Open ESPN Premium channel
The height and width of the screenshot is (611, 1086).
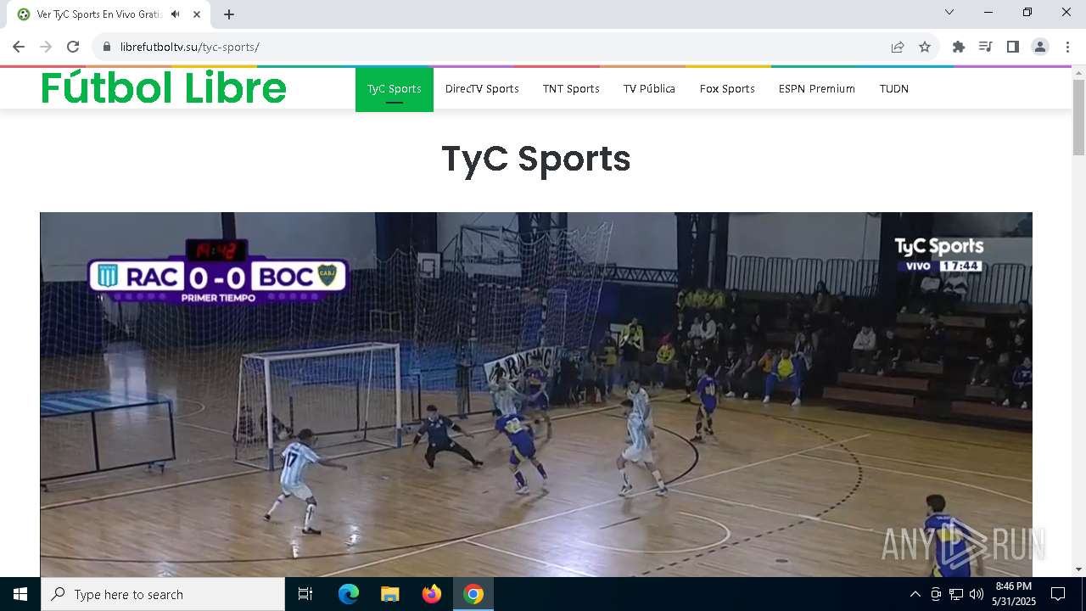[817, 89]
